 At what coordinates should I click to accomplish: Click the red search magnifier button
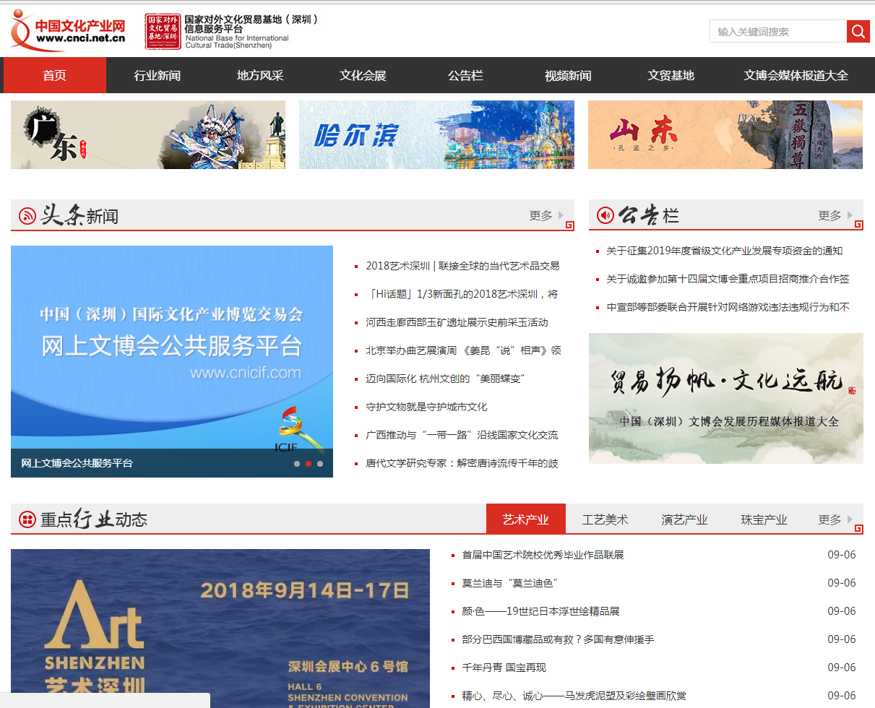(x=858, y=31)
